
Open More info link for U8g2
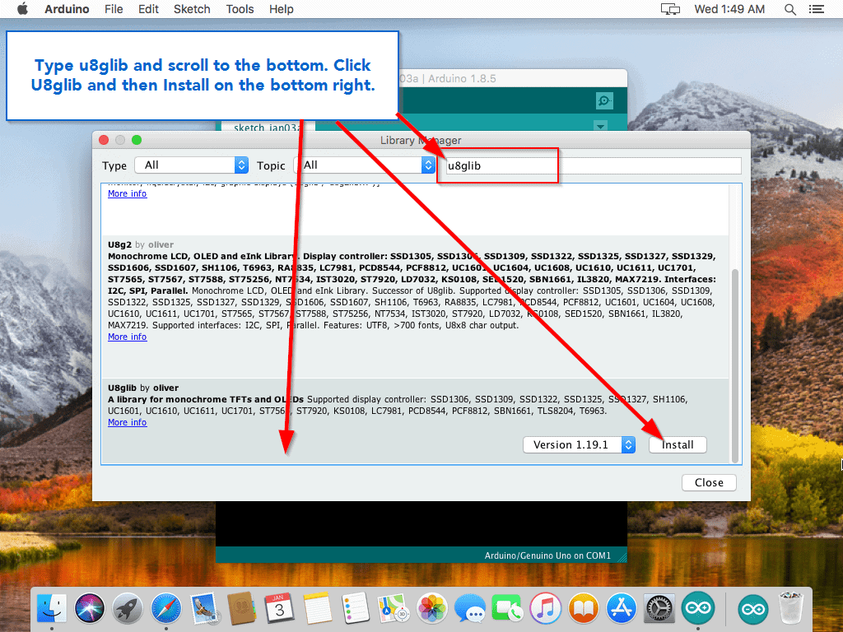(128, 337)
